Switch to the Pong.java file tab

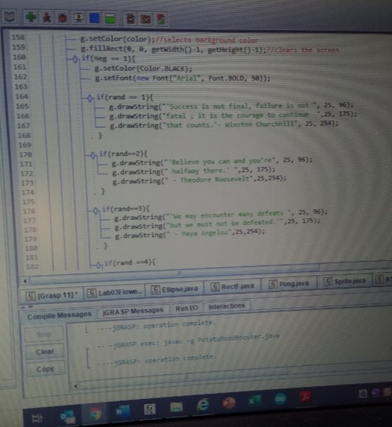click(289, 283)
